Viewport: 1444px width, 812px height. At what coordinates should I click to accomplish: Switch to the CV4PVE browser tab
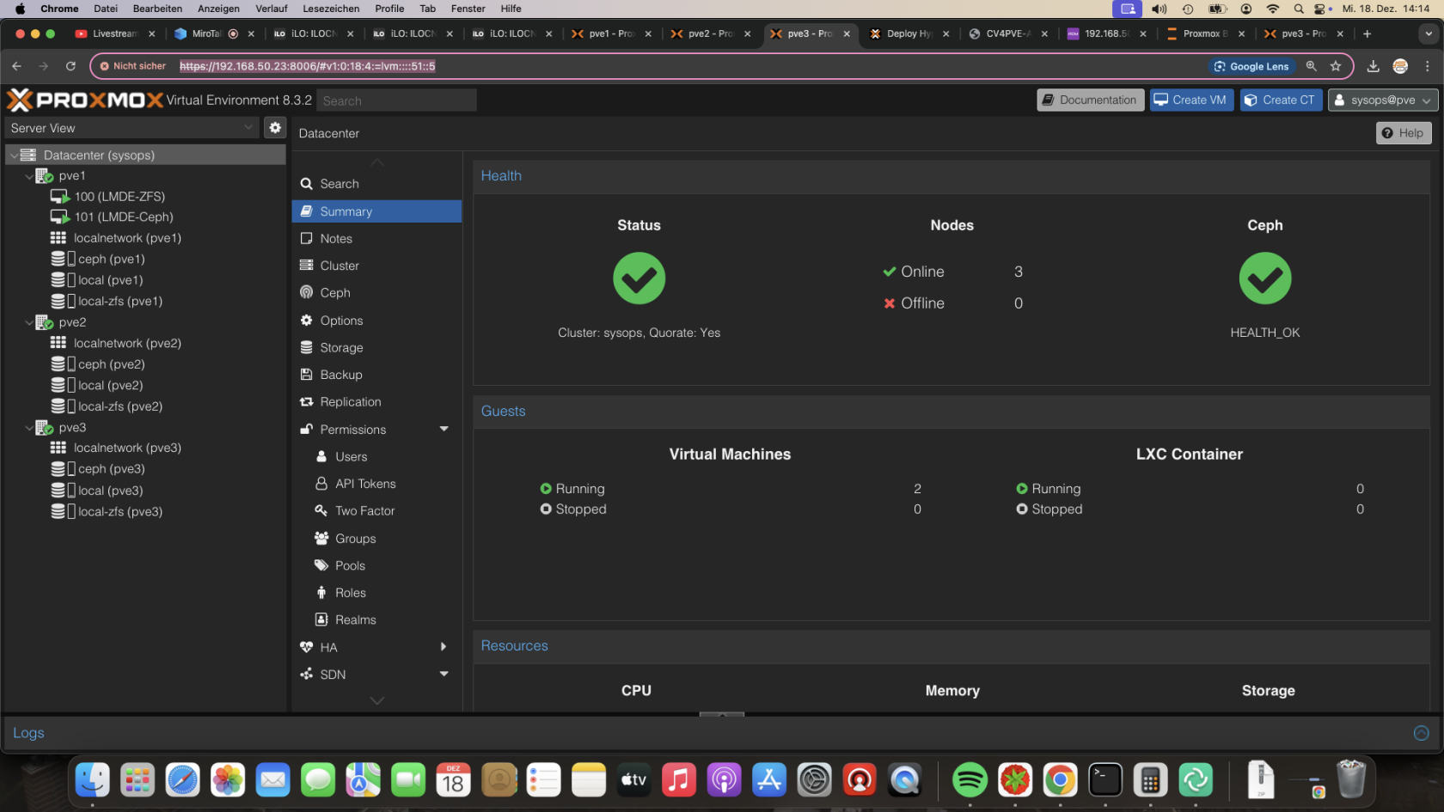point(1007,34)
